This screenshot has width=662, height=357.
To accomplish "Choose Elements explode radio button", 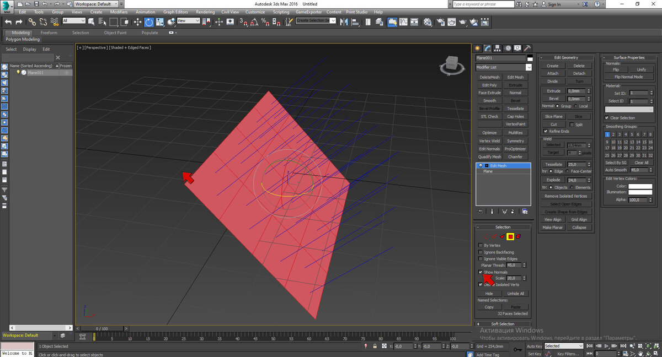I will [x=572, y=187].
